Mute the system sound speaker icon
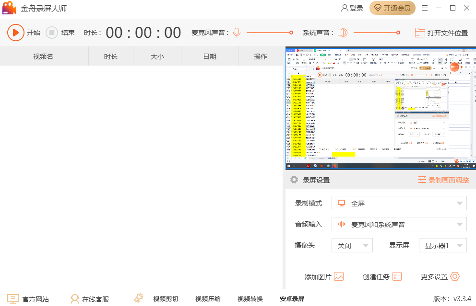 342,33
